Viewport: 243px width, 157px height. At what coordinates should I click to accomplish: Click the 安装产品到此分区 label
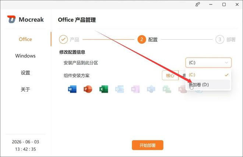click(81, 63)
